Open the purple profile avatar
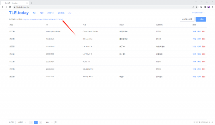This screenshot has width=215, height=125. pyautogui.click(x=209, y=7)
